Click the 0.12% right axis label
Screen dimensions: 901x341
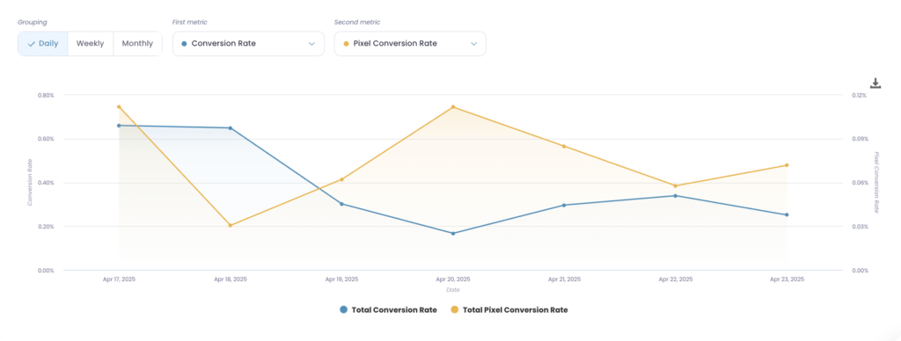pos(860,95)
